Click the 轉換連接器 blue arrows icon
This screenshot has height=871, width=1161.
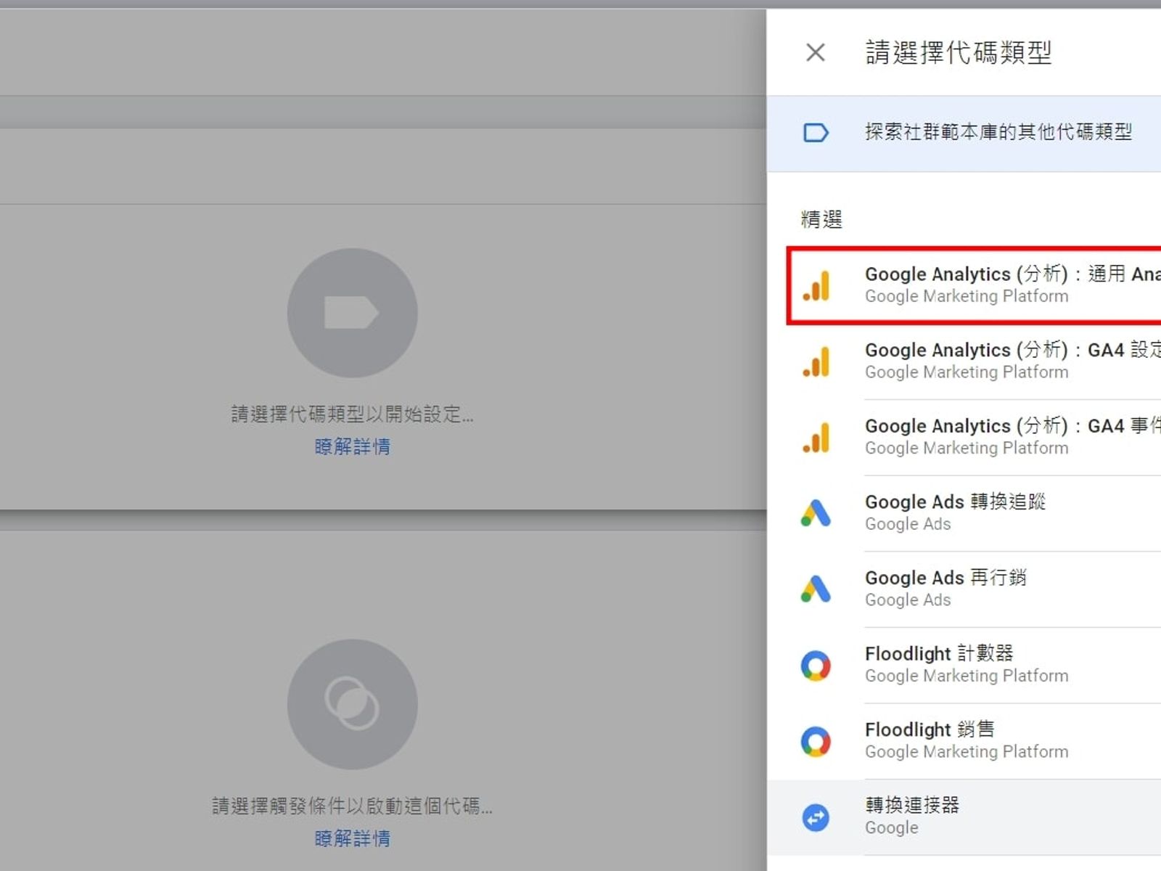pos(816,818)
